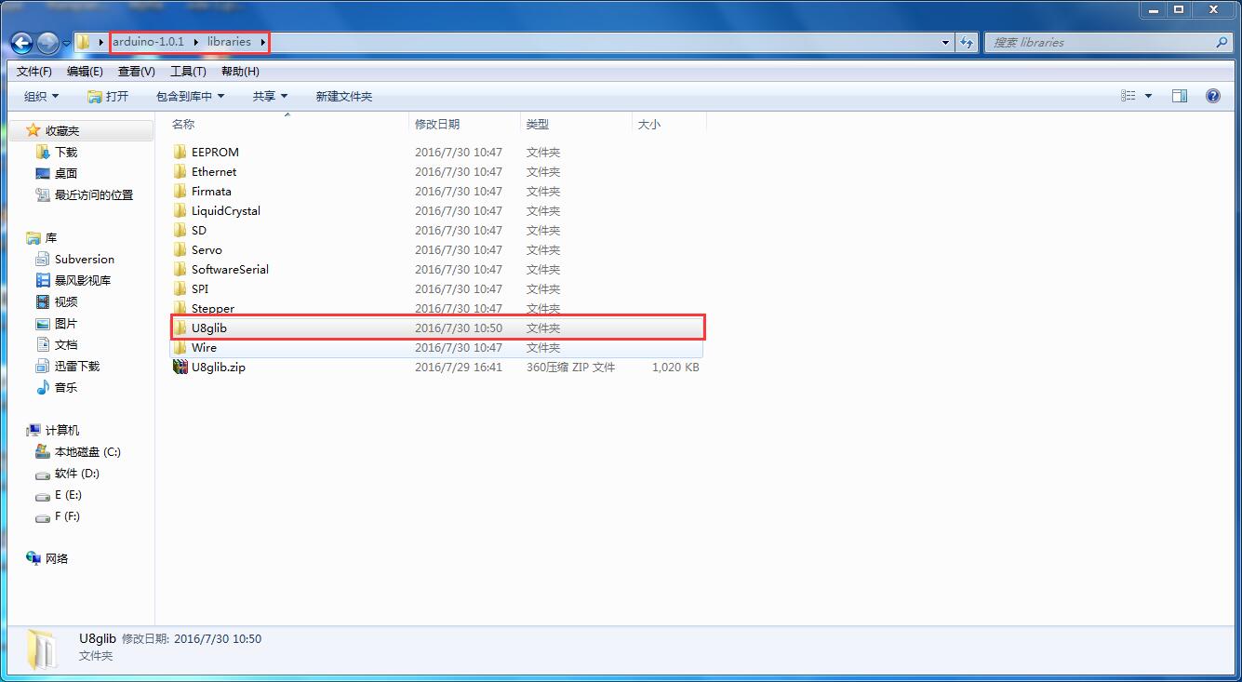The image size is (1242, 682).
Task: Click the Back navigation arrow button
Action: 21,43
